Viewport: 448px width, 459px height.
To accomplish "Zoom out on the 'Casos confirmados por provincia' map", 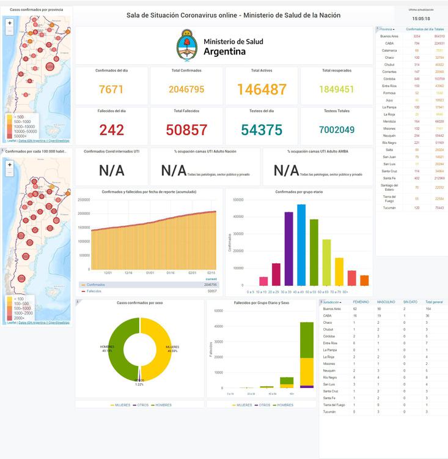I will click(9, 31).
